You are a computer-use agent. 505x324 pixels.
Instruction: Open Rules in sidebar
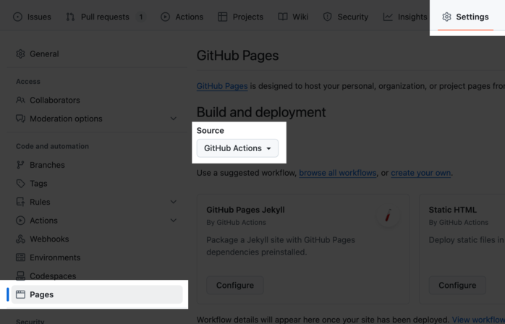click(x=97, y=202)
